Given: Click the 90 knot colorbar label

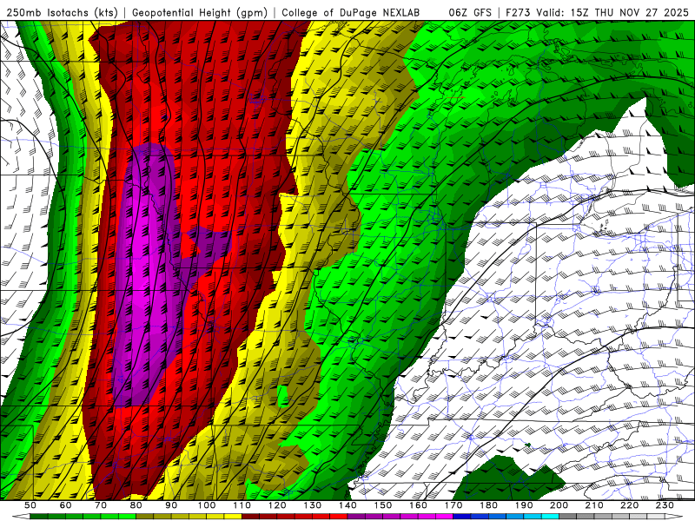Looking at the screenshot, I should point(171,505).
